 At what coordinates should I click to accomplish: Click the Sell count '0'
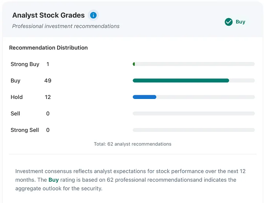pos(48,114)
